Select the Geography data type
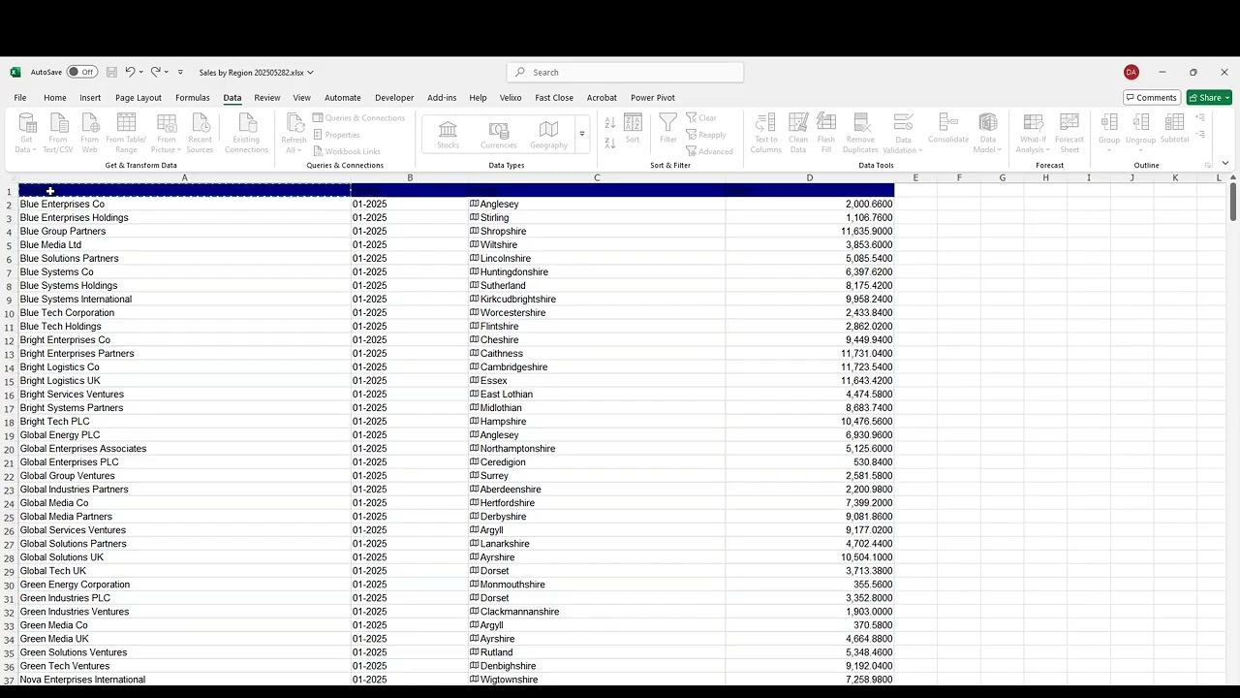This screenshot has width=1240, height=698. [x=548, y=136]
